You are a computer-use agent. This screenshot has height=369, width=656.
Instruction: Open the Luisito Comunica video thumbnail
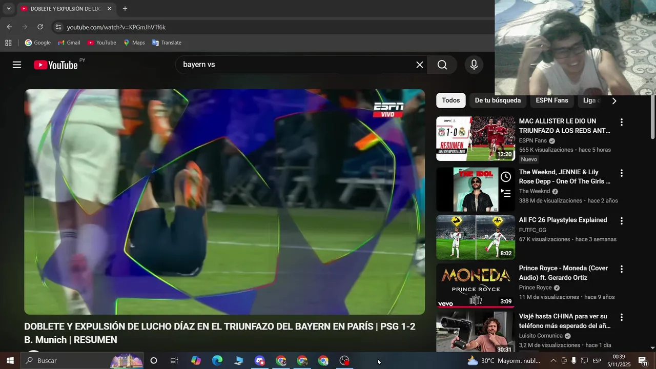(x=476, y=332)
